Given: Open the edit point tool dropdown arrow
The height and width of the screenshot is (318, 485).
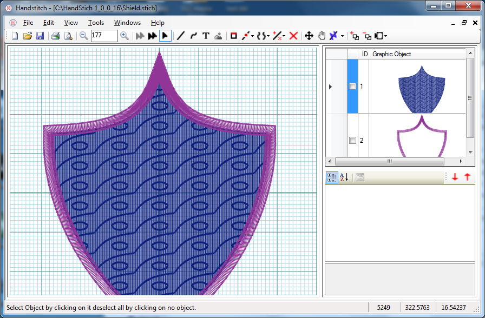Looking at the screenshot, I should tap(252, 36).
